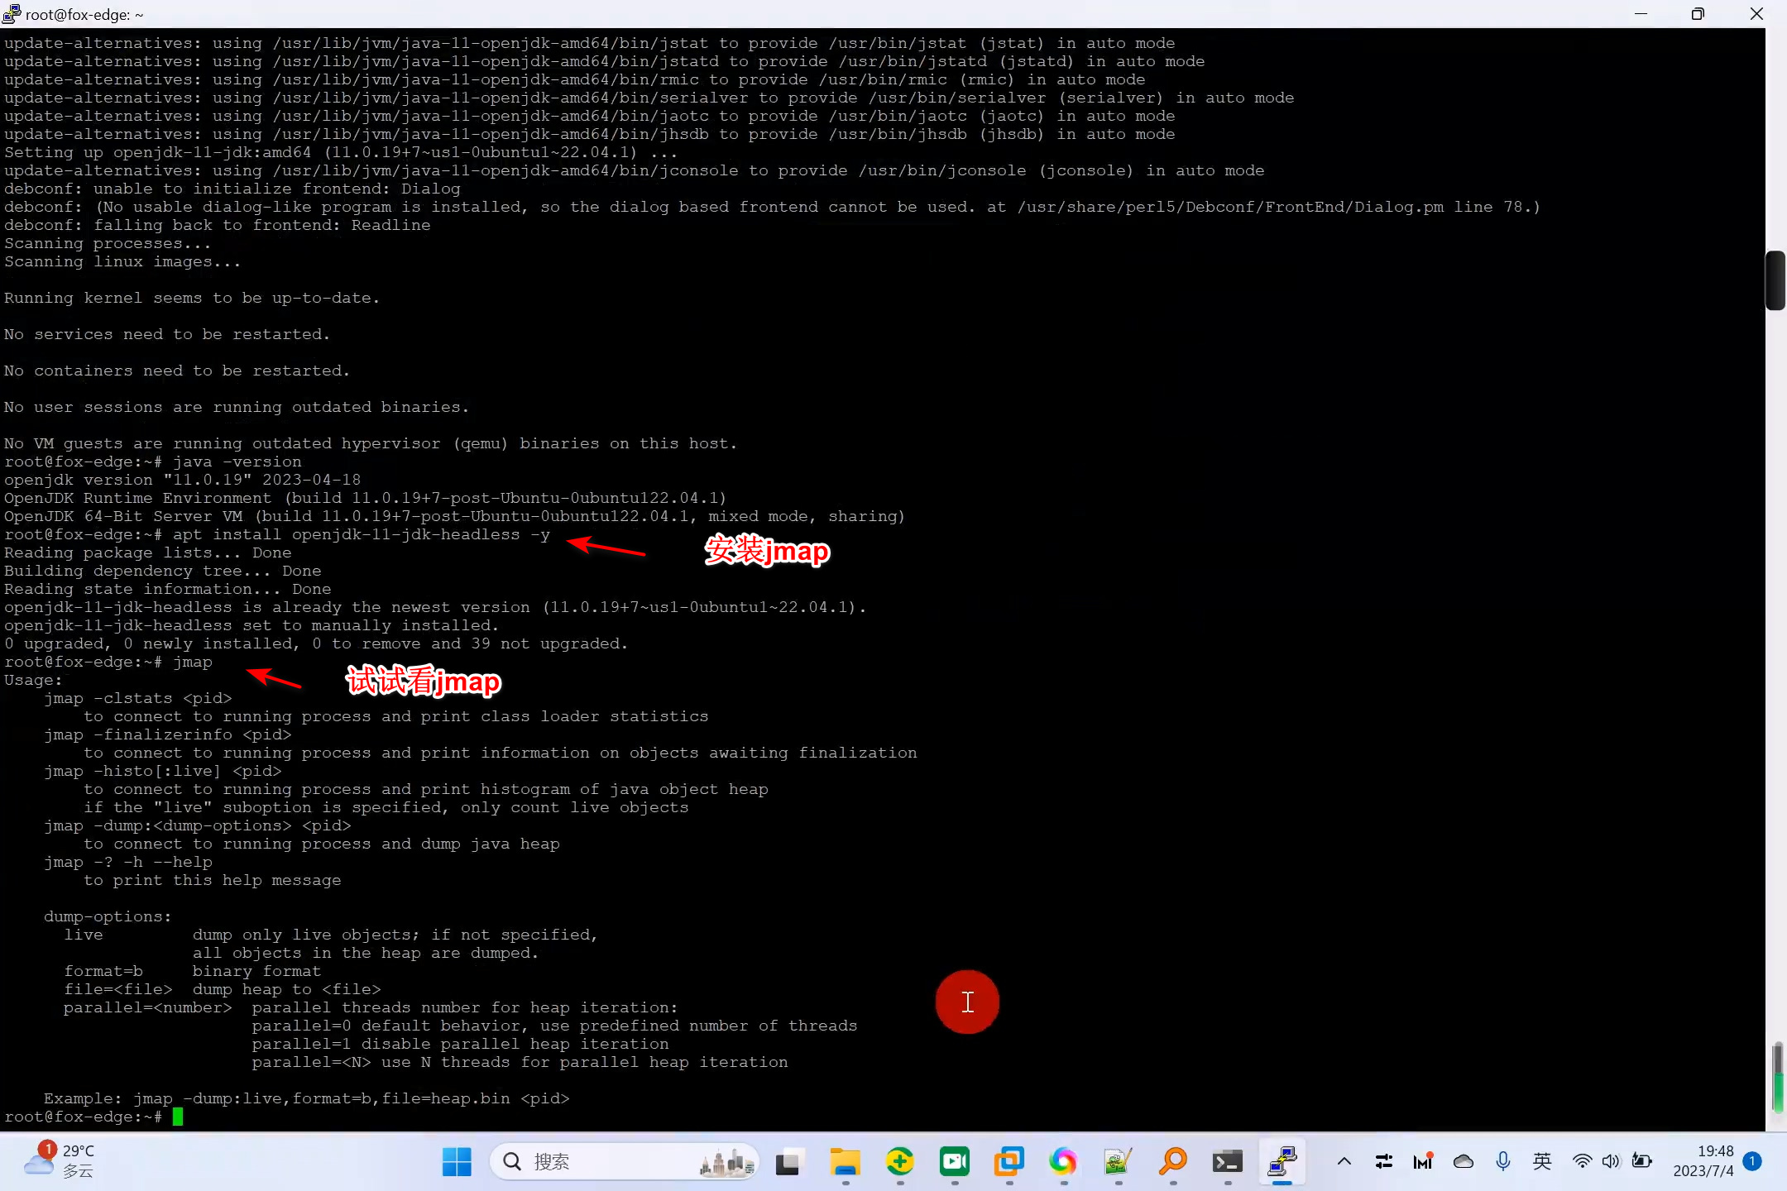Click the 'java -version' command text
The height and width of the screenshot is (1191, 1787).
(x=237, y=462)
